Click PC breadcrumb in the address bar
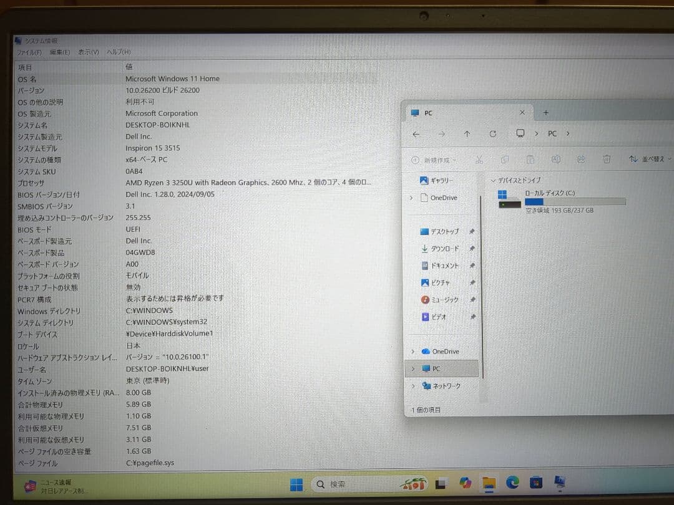Screen dimensions: 674x505 point(552,133)
